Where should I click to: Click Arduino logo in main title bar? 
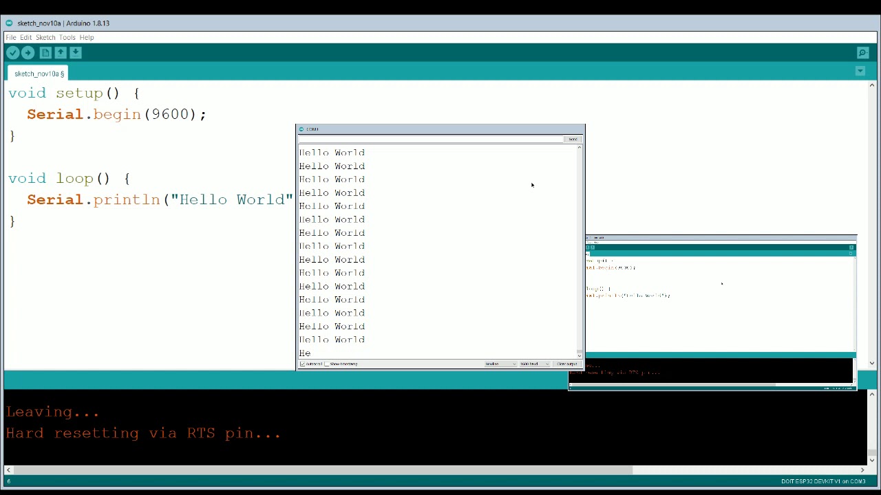click(9, 23)
